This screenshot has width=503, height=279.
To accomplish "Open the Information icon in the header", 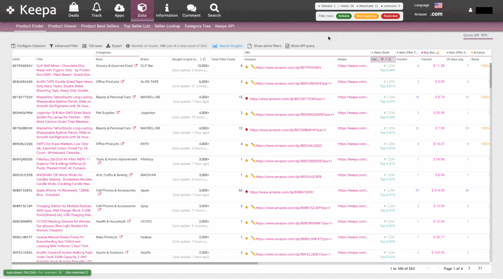I will click(167, 8).
